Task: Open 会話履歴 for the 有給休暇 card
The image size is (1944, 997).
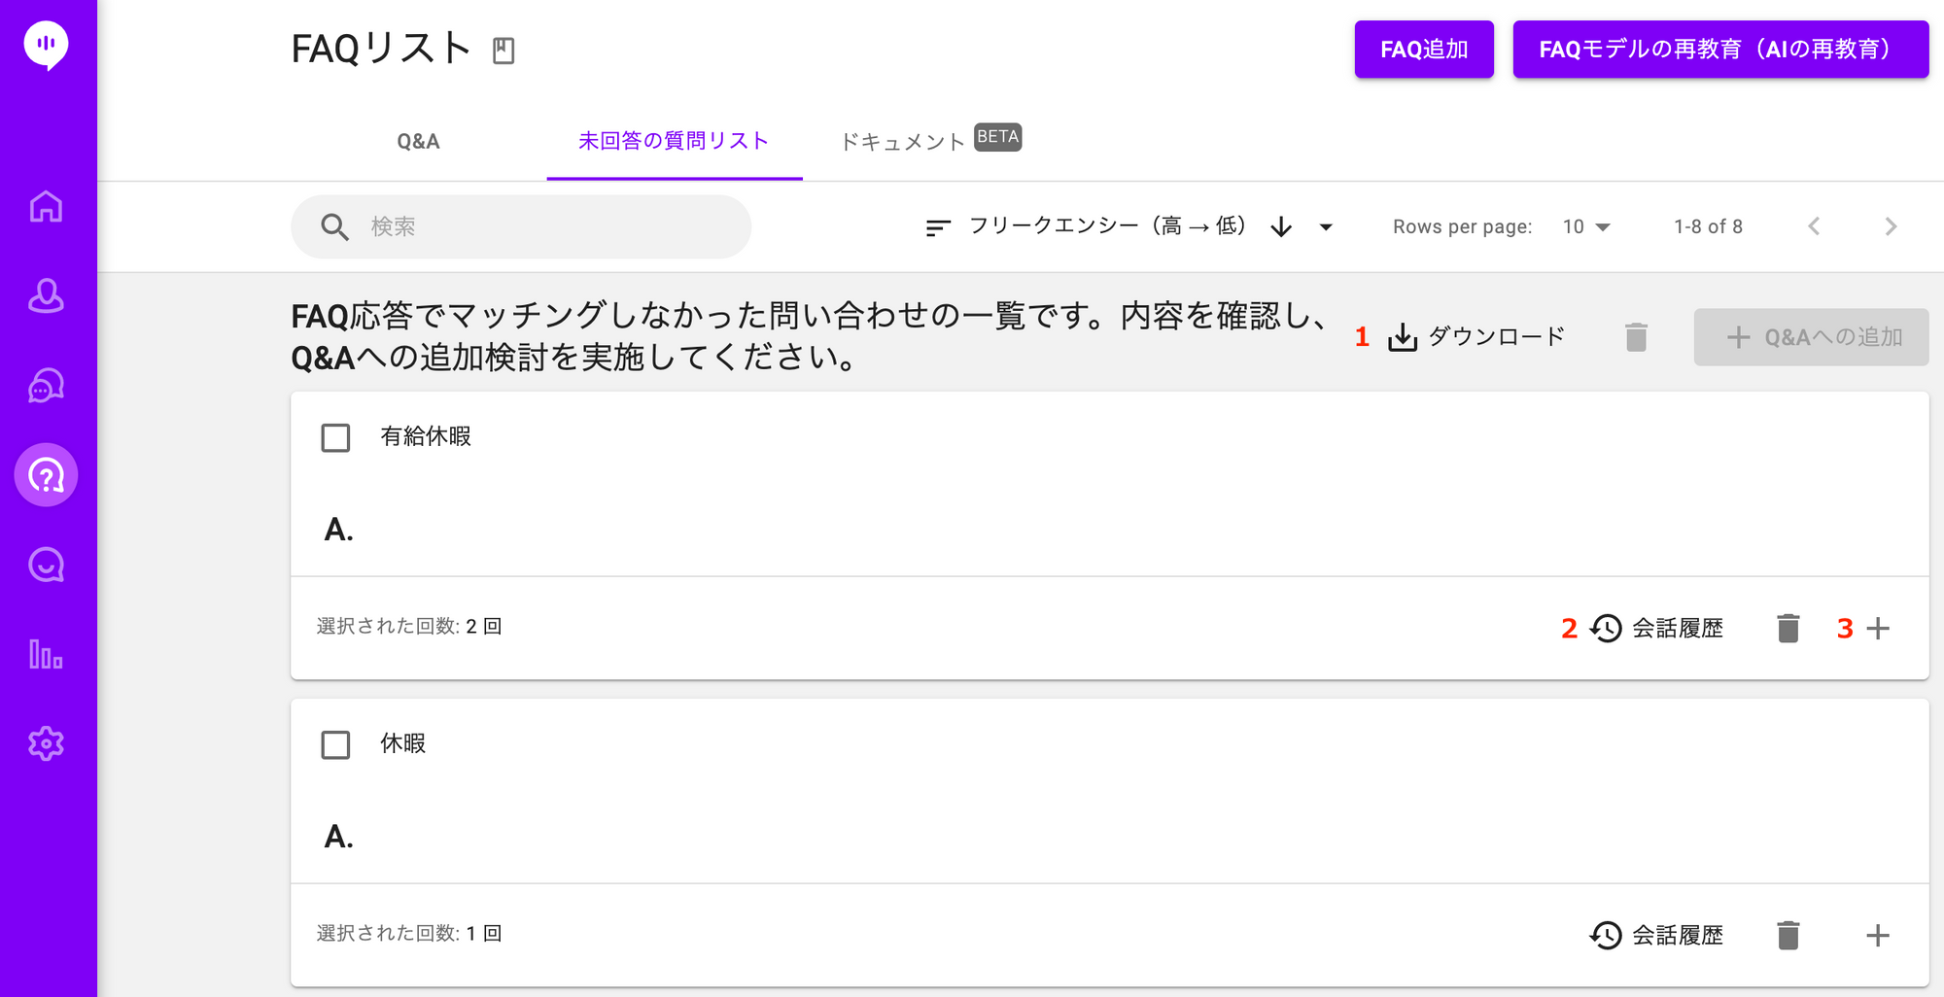Action: click(x=1656, y=629)
